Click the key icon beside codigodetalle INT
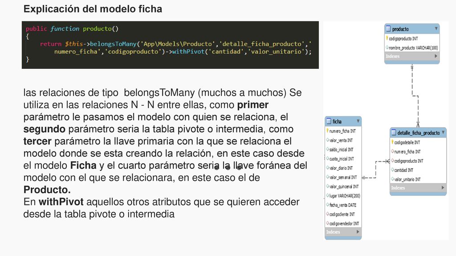This screenshot has height=256, width=456. pos(392,142)
